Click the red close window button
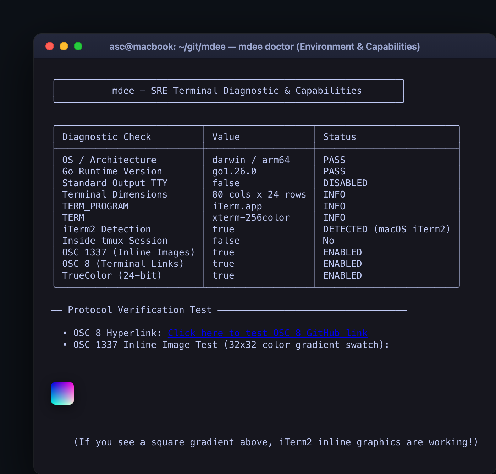Image resolution: width=496 pixels, height=474 pixels. pyautogui.click(x=50, y=46)
